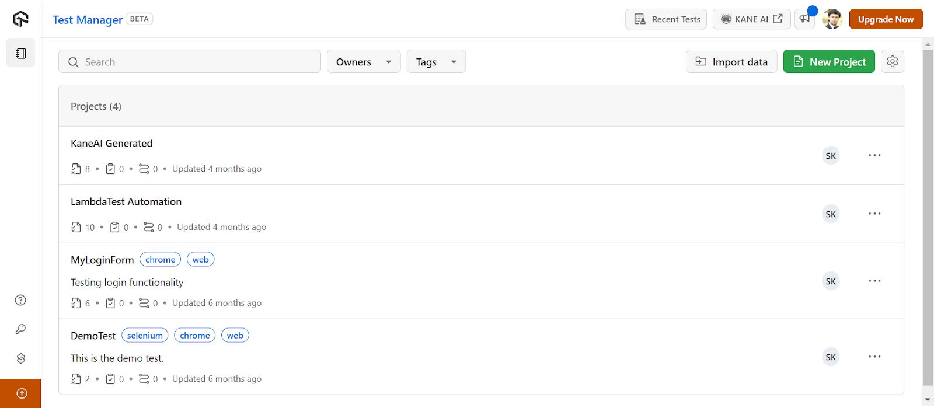Click the key icon in the sidebar
Viewport: 934px width, 408px height.
tap(20, 329)
